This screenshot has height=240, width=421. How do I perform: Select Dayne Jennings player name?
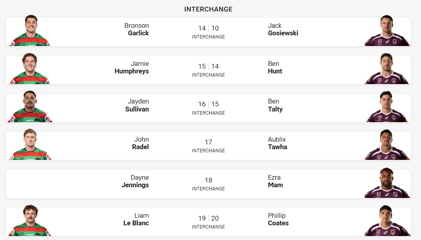coord(135,181)
